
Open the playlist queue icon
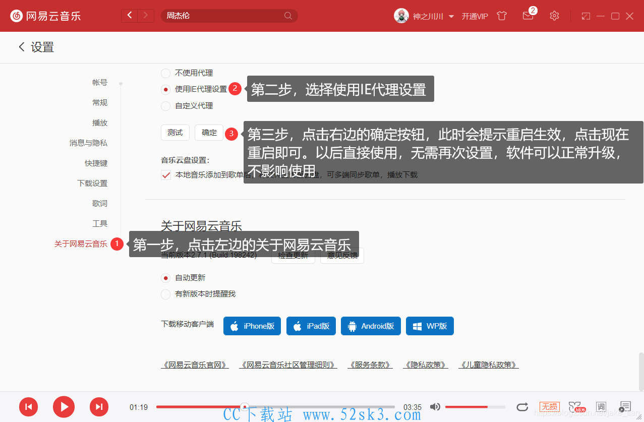pyautogui.click(x=625, y=407)
